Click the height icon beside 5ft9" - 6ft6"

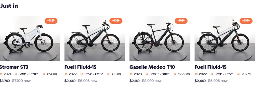tap(82, 74)
